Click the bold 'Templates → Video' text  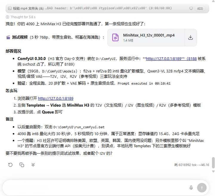pos(44,105)
